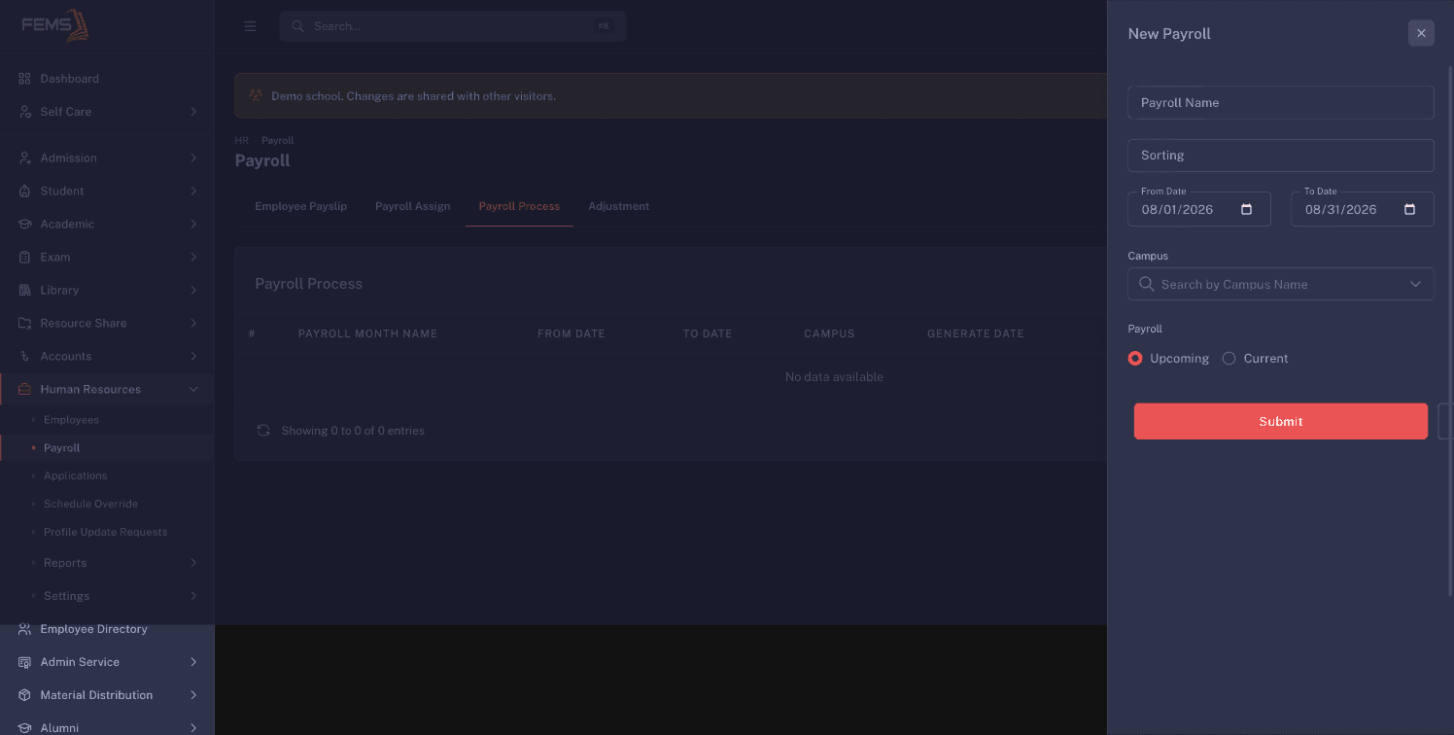Click the FEMS logo

point(54,25)
